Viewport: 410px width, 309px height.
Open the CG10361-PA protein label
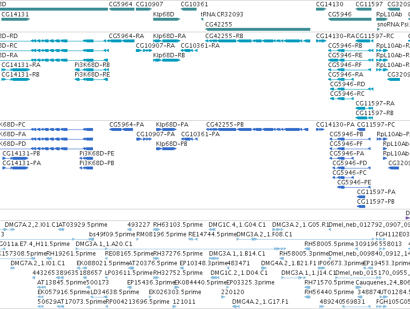pos(200,134)
